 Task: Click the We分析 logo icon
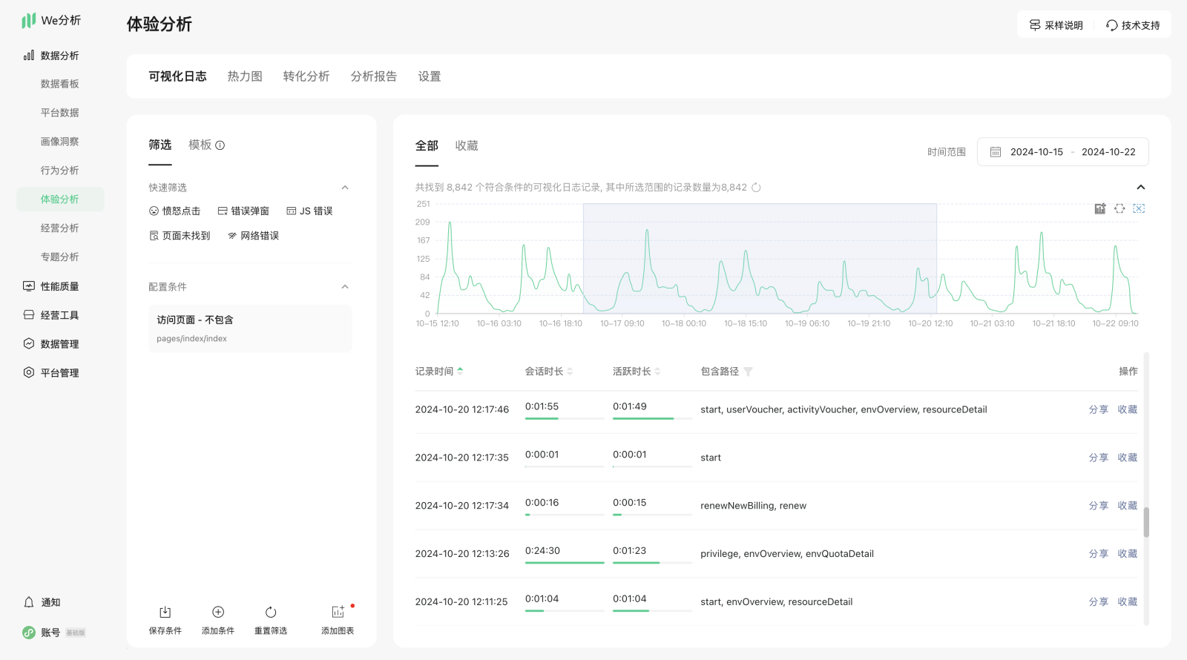click(29, 20)
